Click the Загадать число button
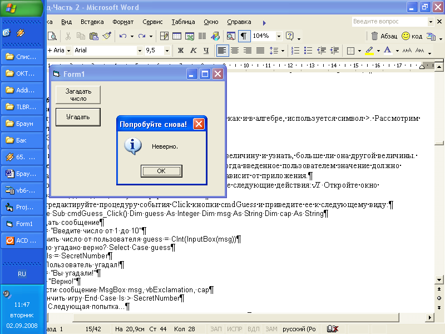Image resolution: width=445 pixels, height=334 pixels. click(x=78, y=95)
